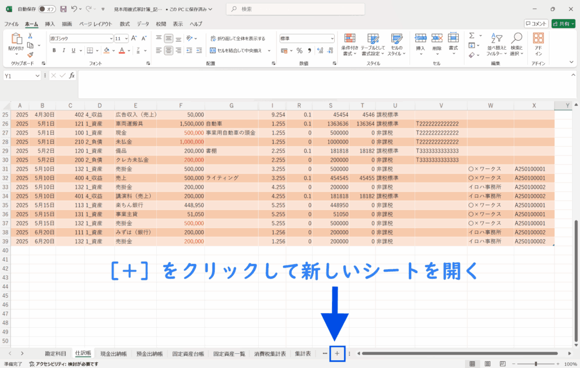580x368 pixels.
Task: Click Merge and Center button
Action: (236, 50)
